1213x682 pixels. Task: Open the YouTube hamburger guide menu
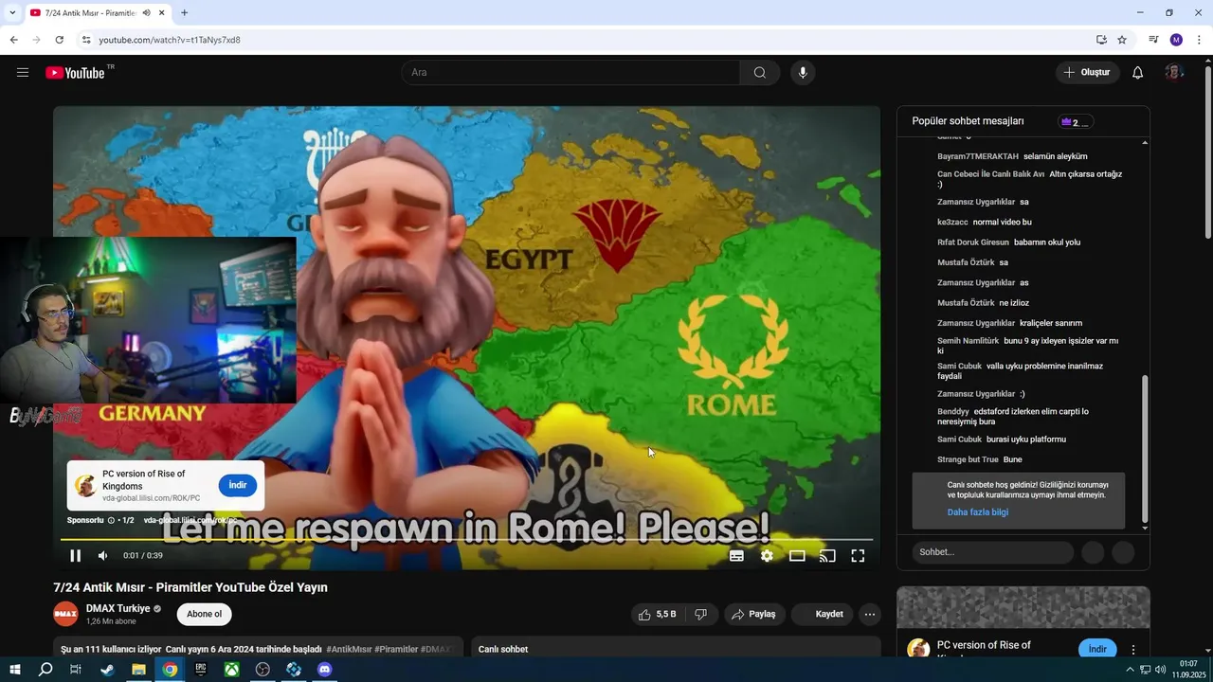23,72
